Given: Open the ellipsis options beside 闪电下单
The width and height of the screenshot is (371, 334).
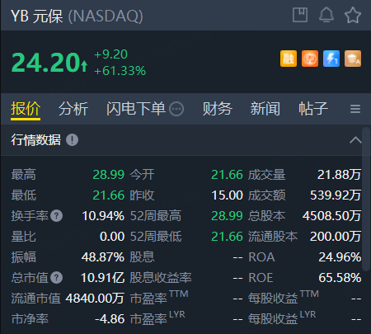Looking at the screenshot, I should coord(176,109).
